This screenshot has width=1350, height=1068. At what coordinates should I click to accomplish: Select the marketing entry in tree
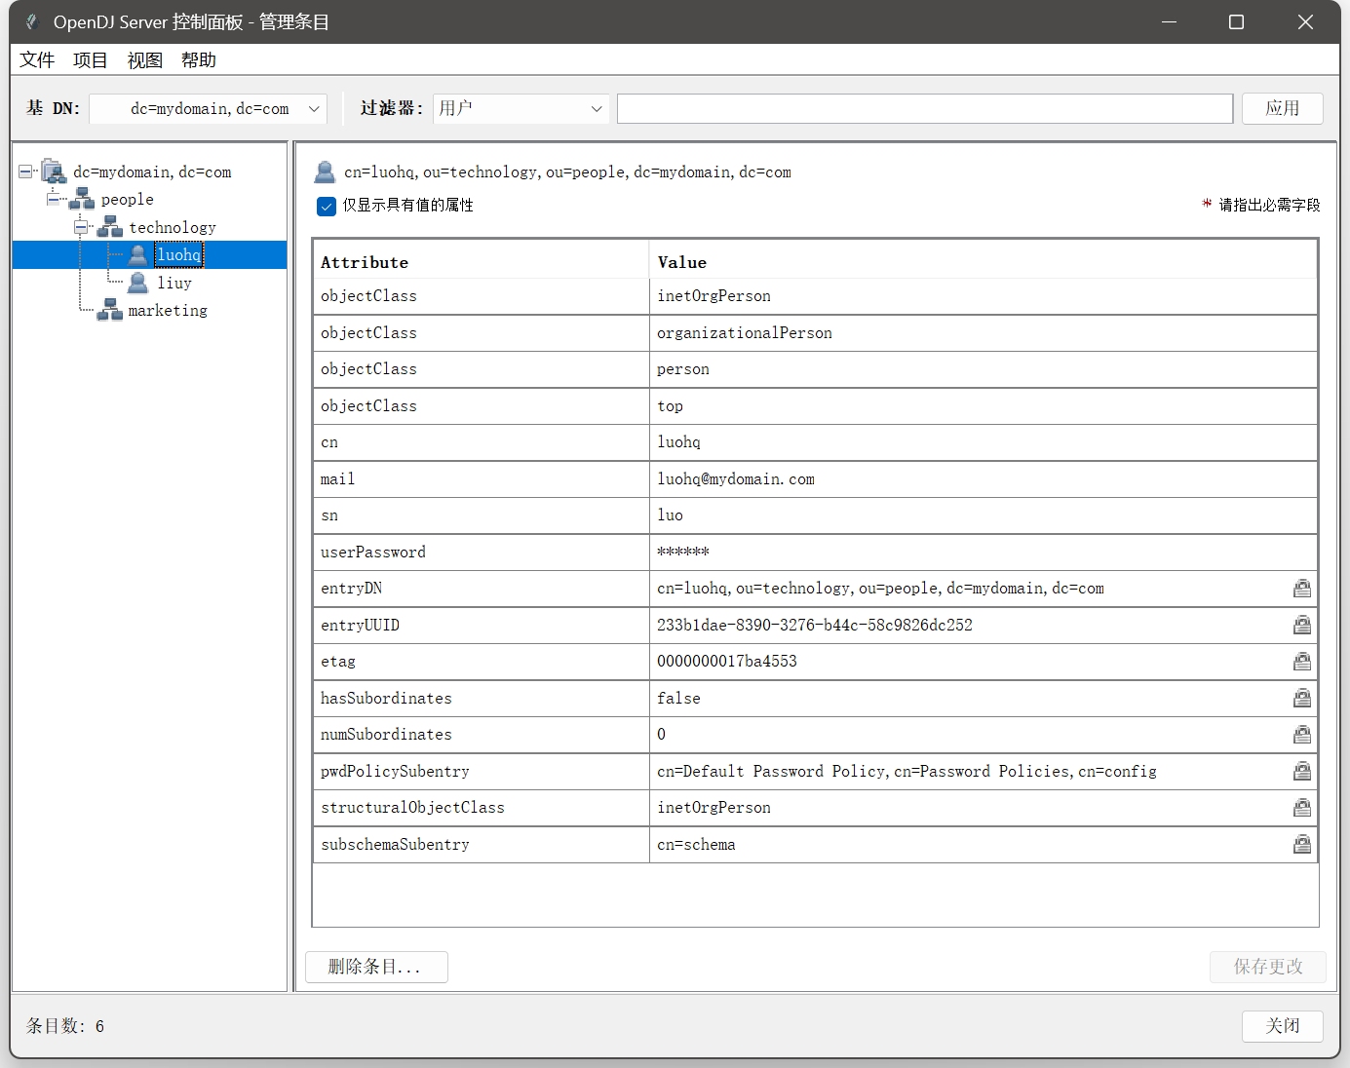pos(168,310)
